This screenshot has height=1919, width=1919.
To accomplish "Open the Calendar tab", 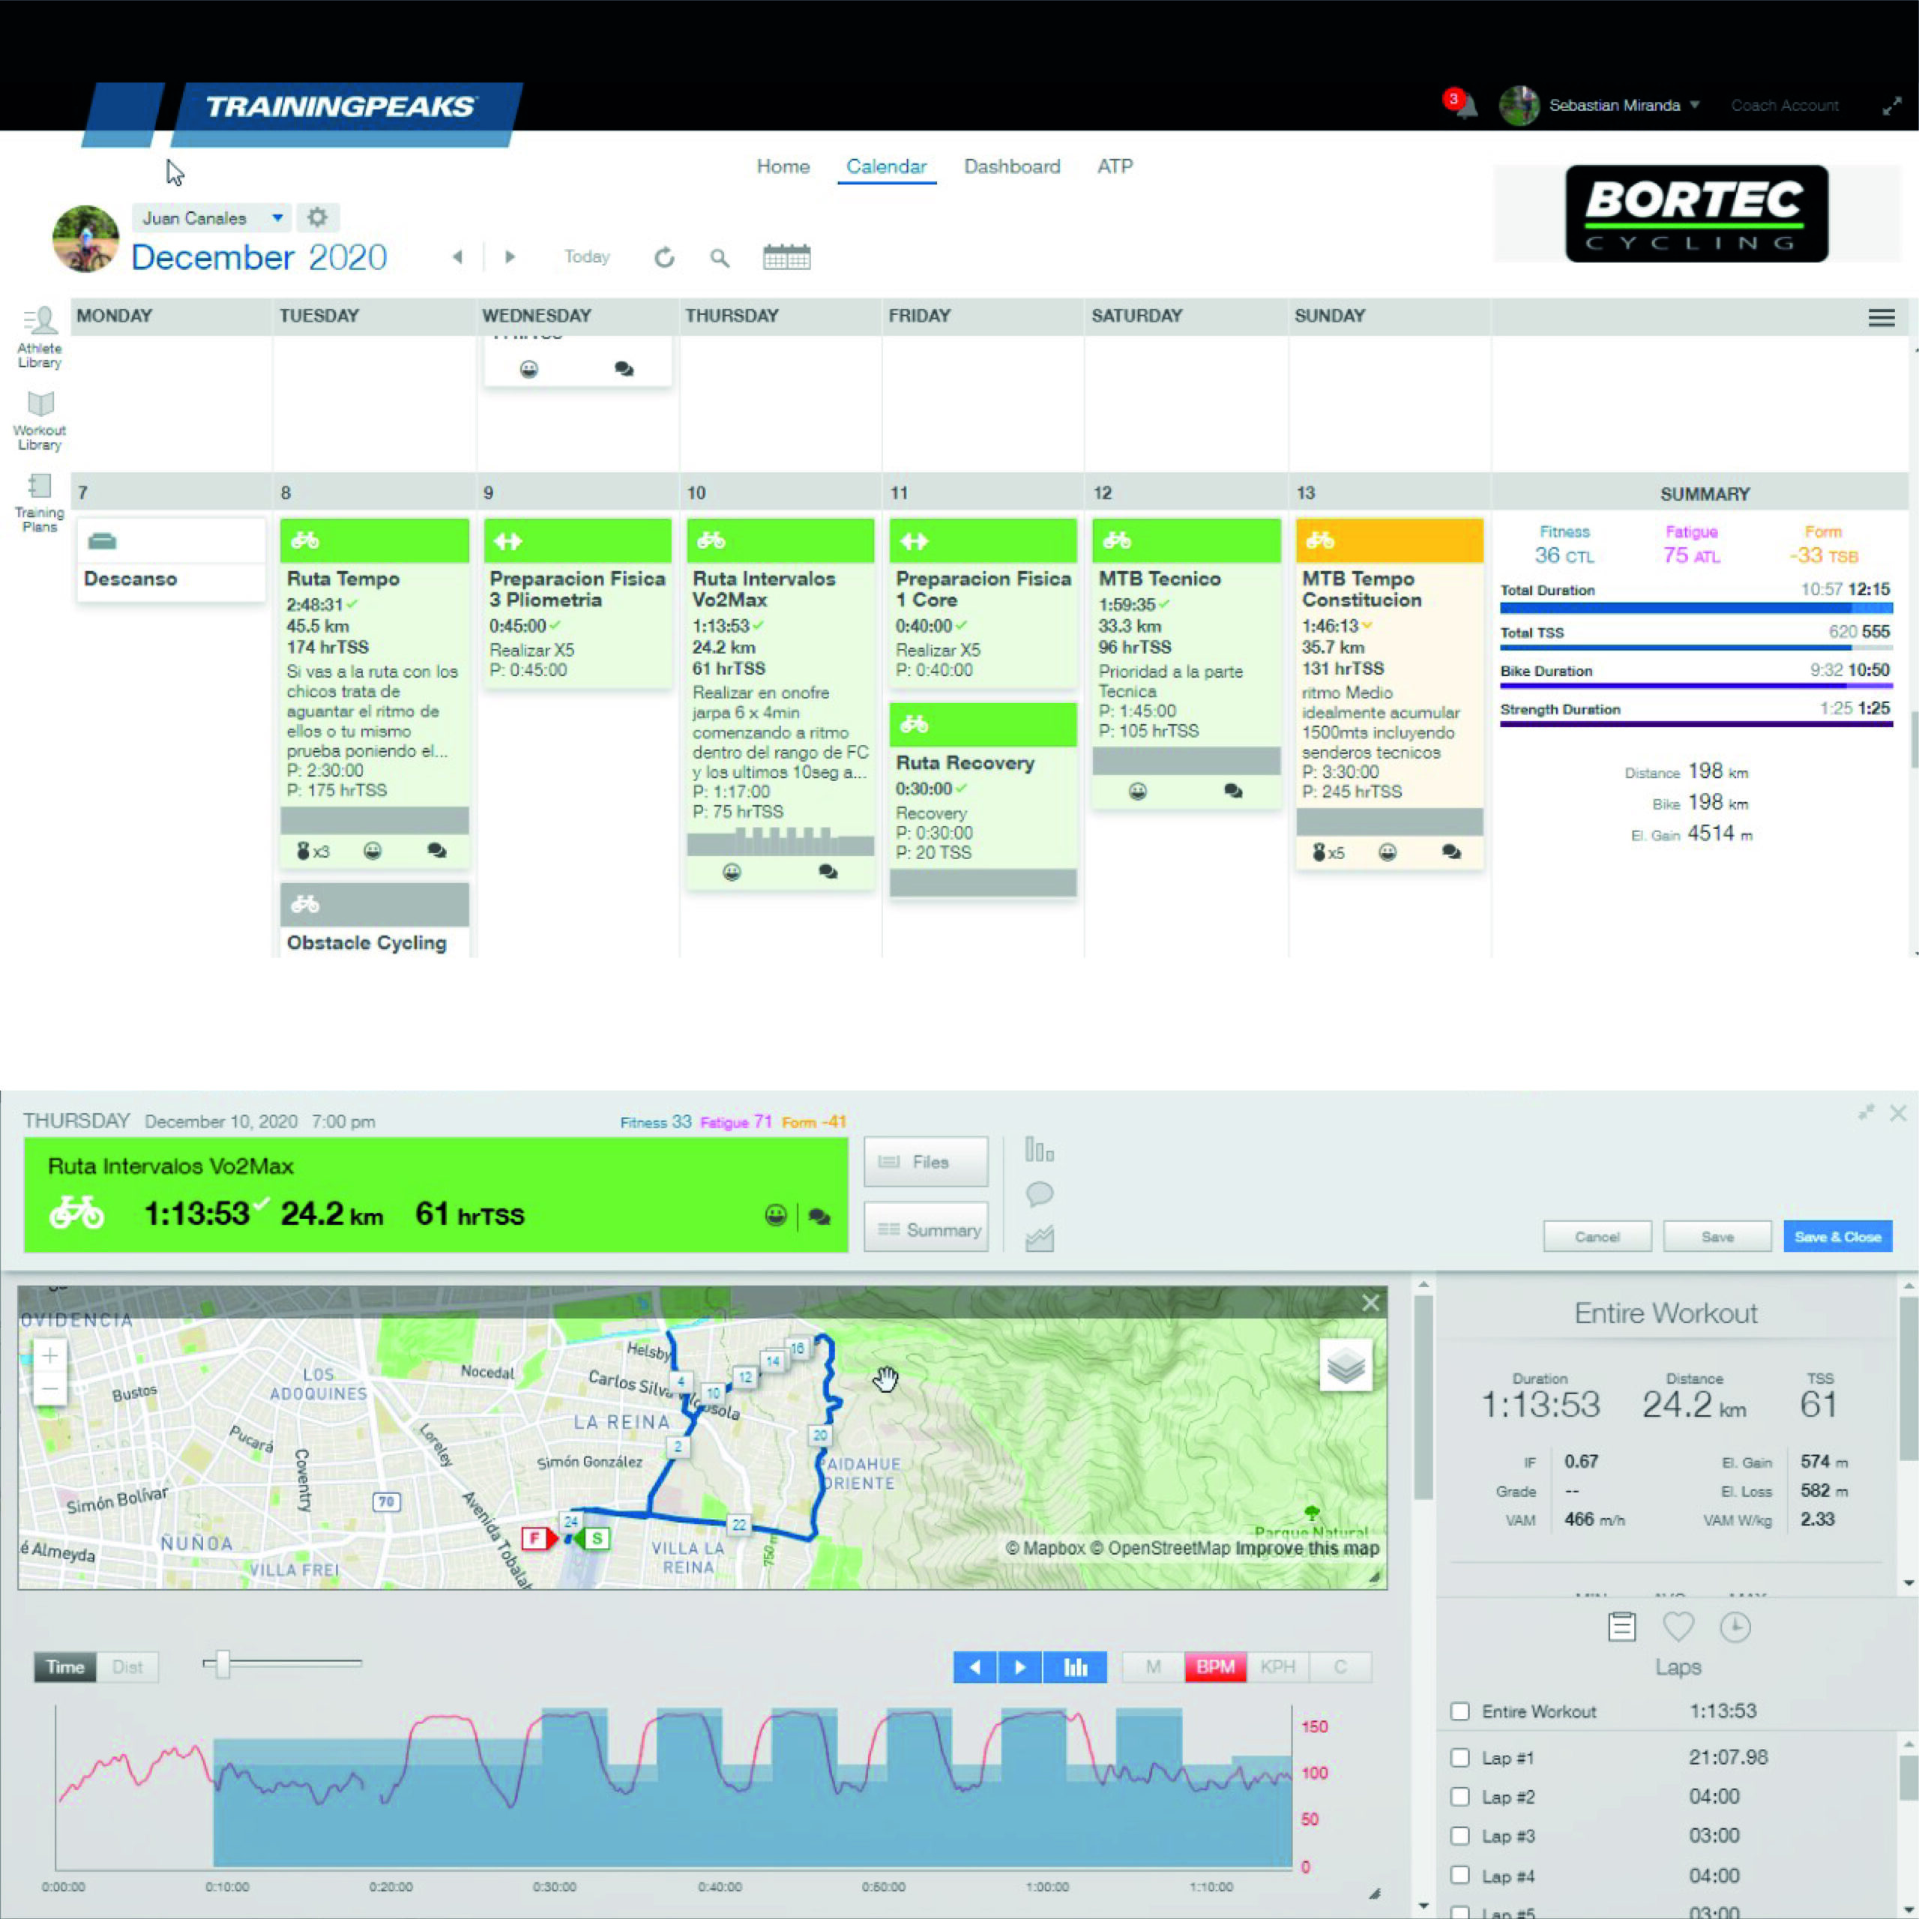I will 886,167.
